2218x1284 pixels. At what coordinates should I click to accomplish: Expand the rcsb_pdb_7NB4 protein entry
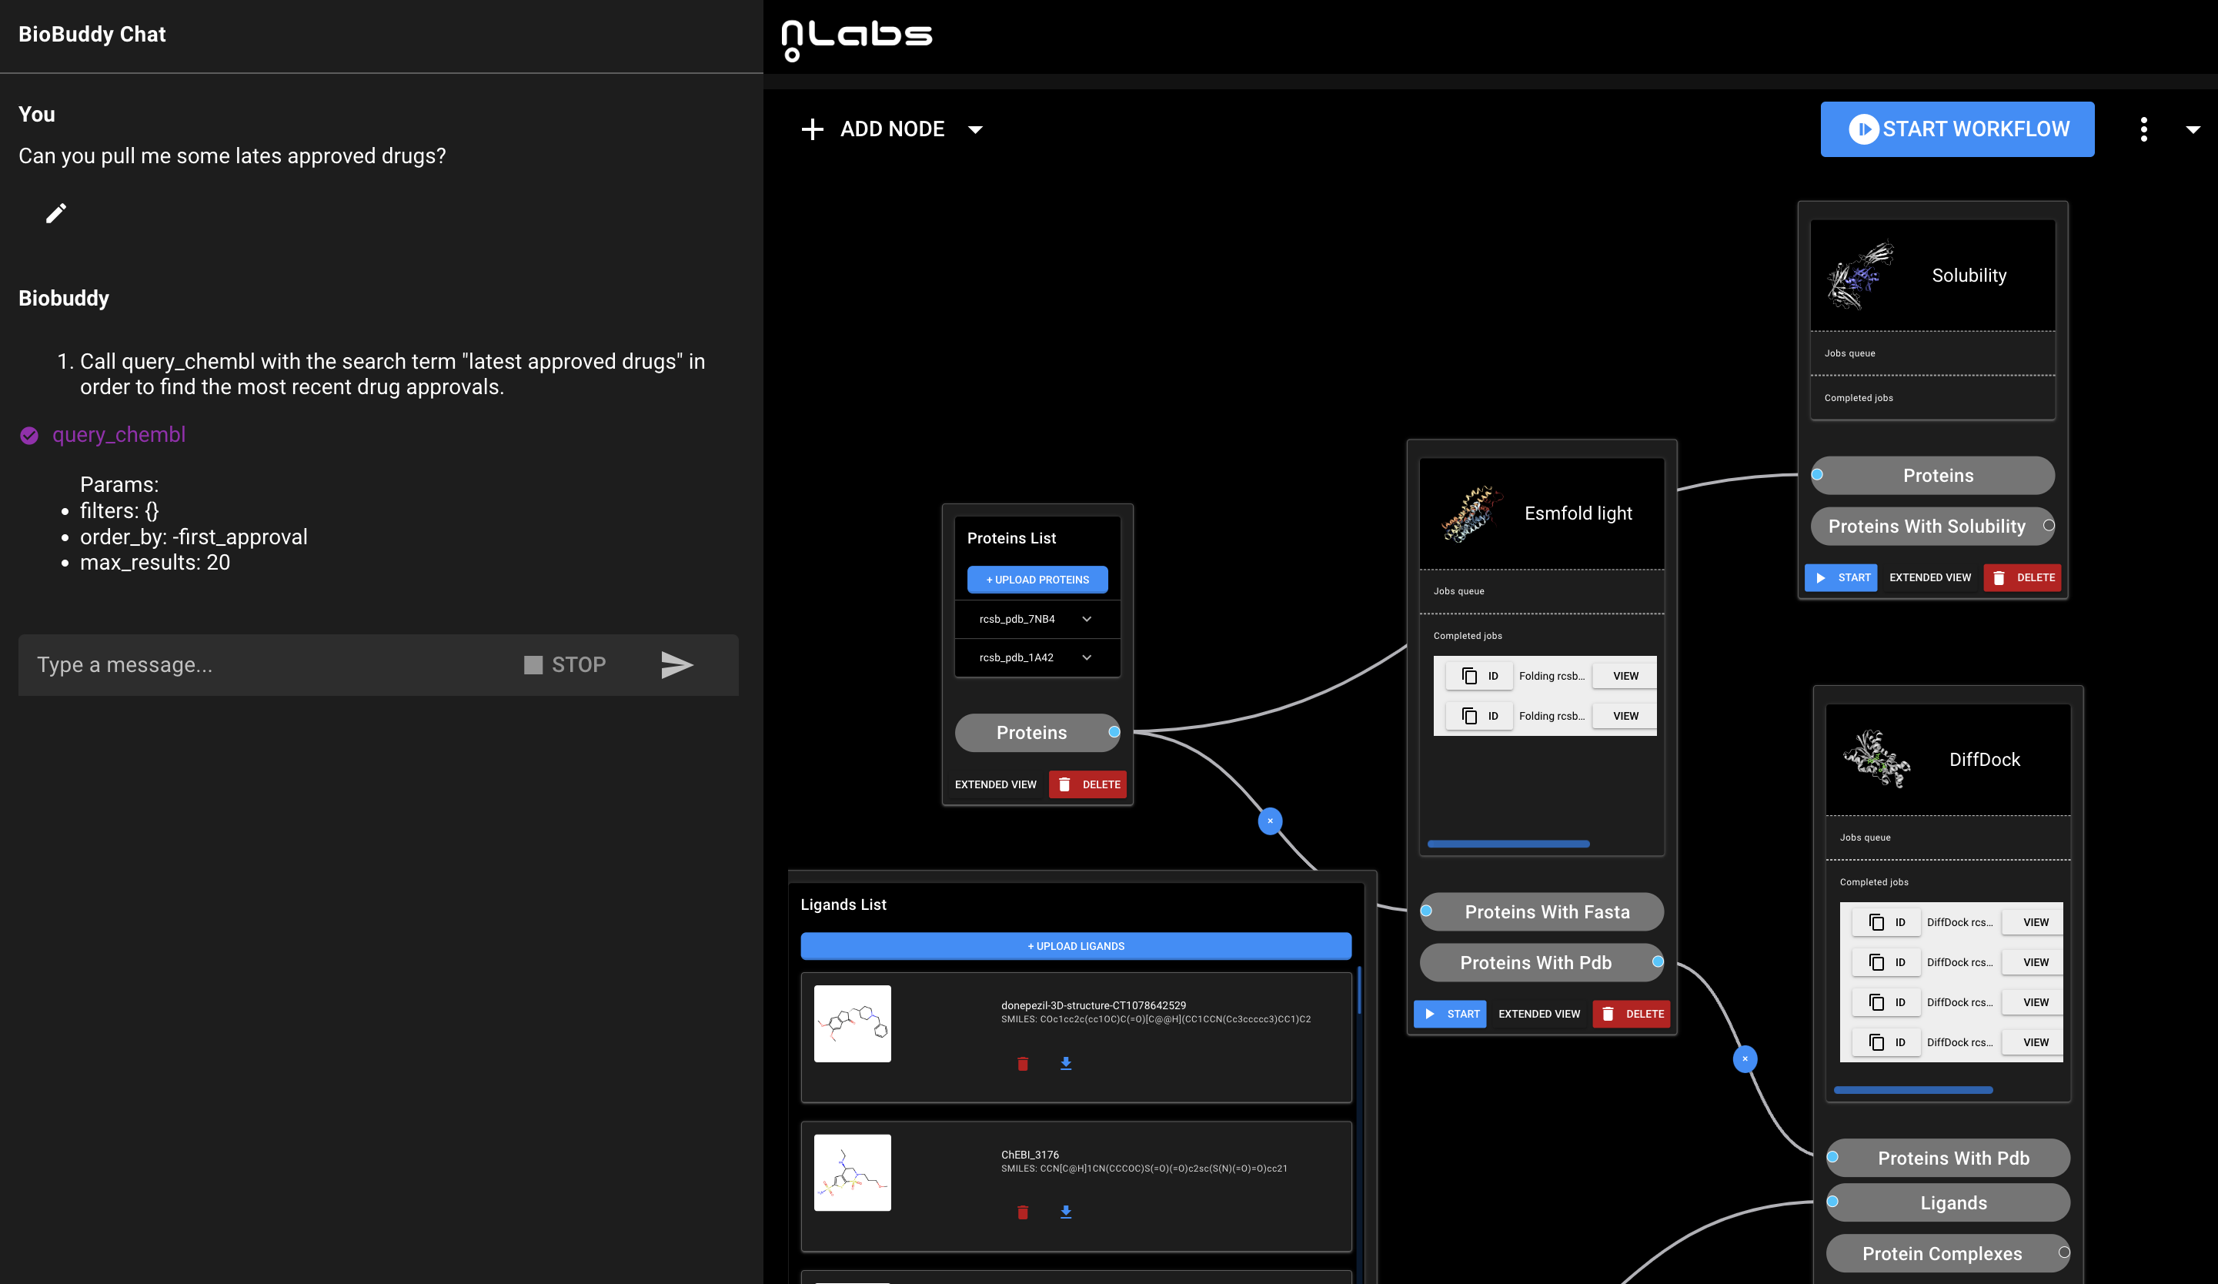click(x=1086, y=619)
